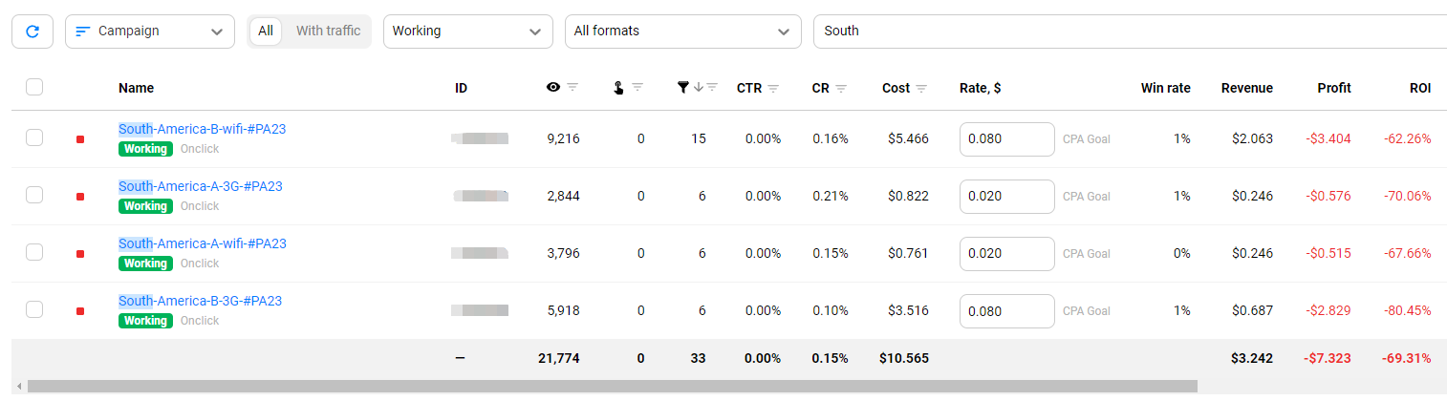
Task: Click the refresh icon button
Action: point(32,32)
